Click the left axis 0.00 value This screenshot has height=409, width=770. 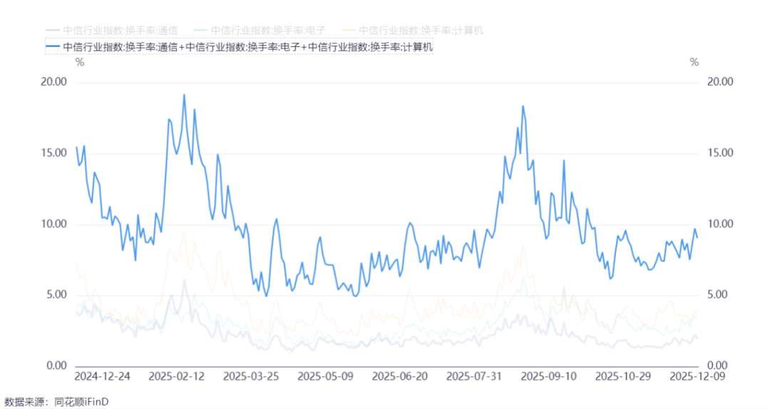click(x=56, y=366)
